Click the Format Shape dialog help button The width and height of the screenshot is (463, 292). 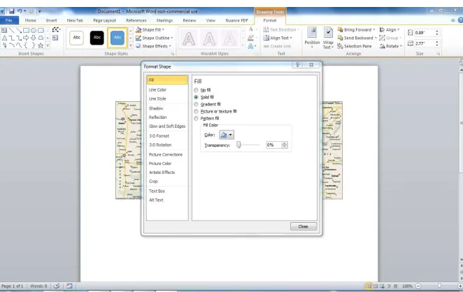pyautogui.click(x=298, y=65)
